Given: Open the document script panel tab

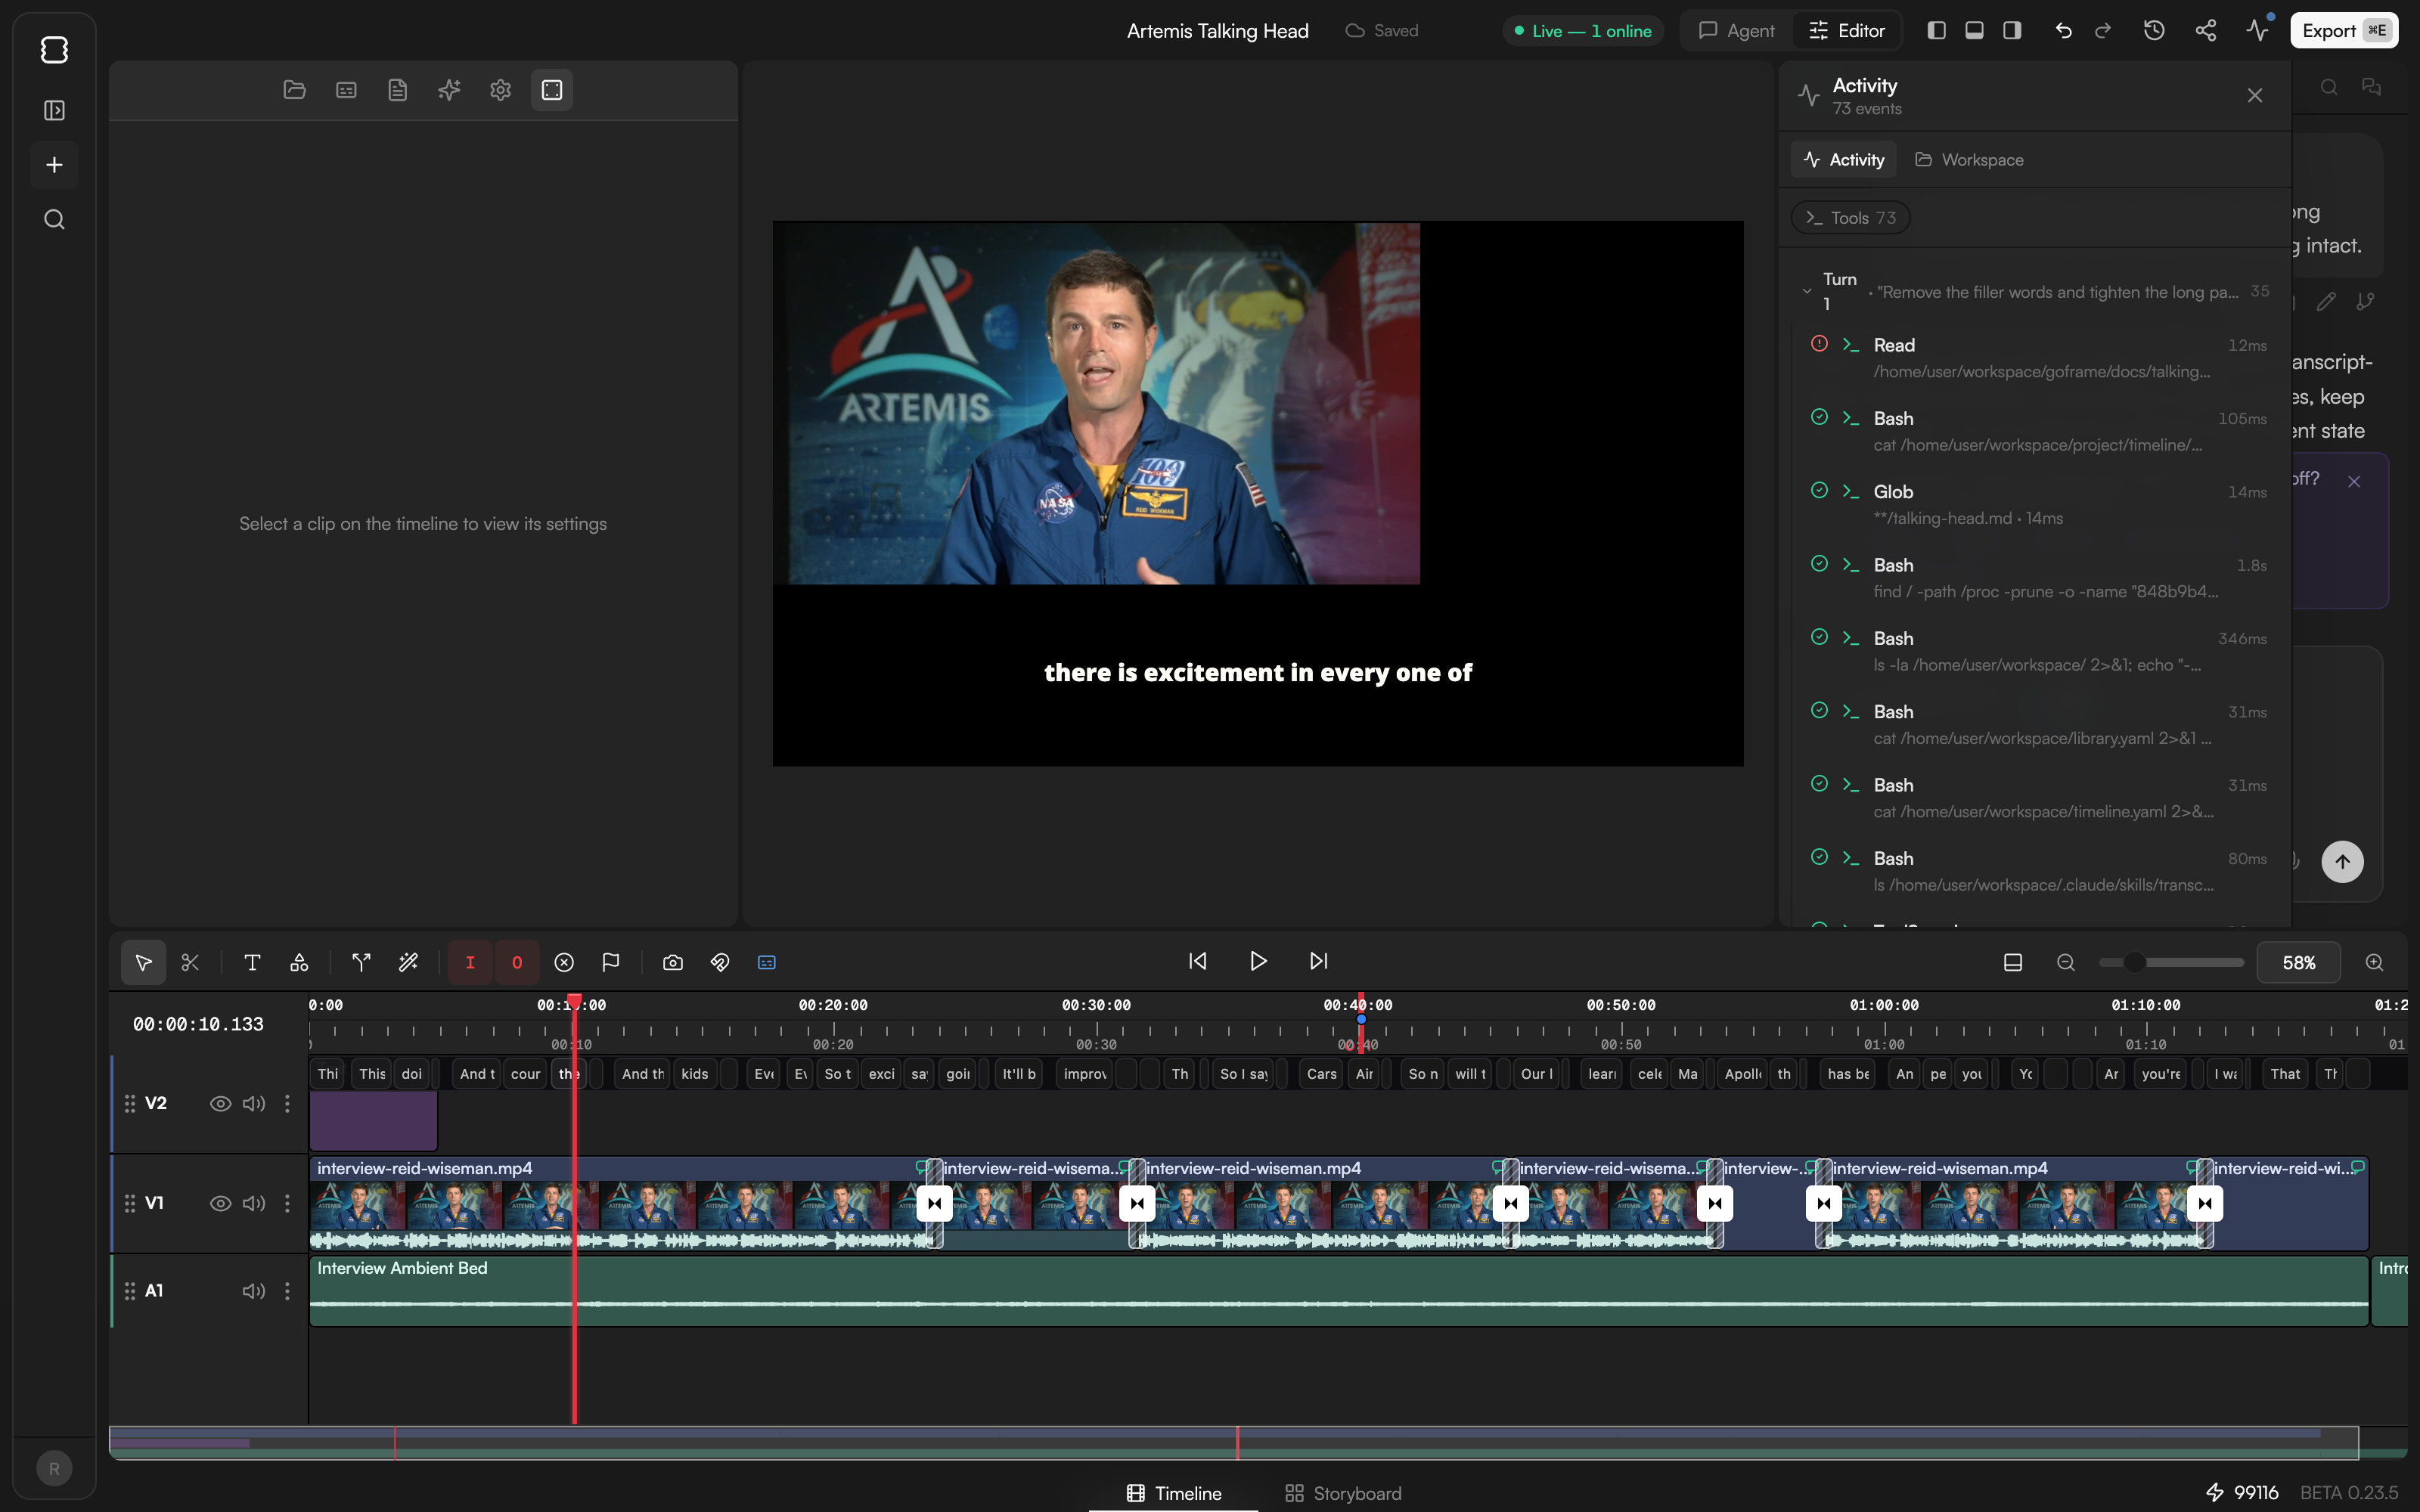Looking at the screenshot, I should point(398,90).
